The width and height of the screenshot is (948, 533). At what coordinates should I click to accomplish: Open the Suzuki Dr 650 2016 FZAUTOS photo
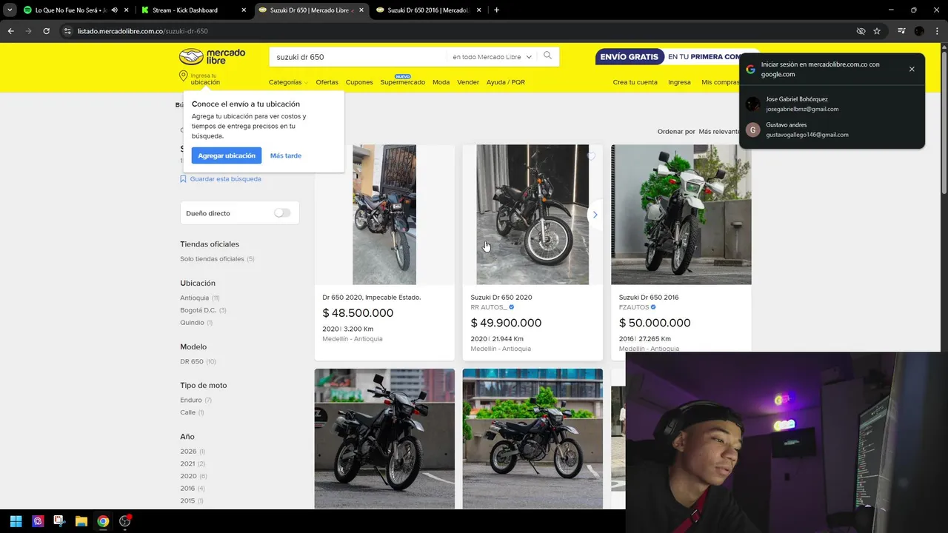click(x=681, y=215)
